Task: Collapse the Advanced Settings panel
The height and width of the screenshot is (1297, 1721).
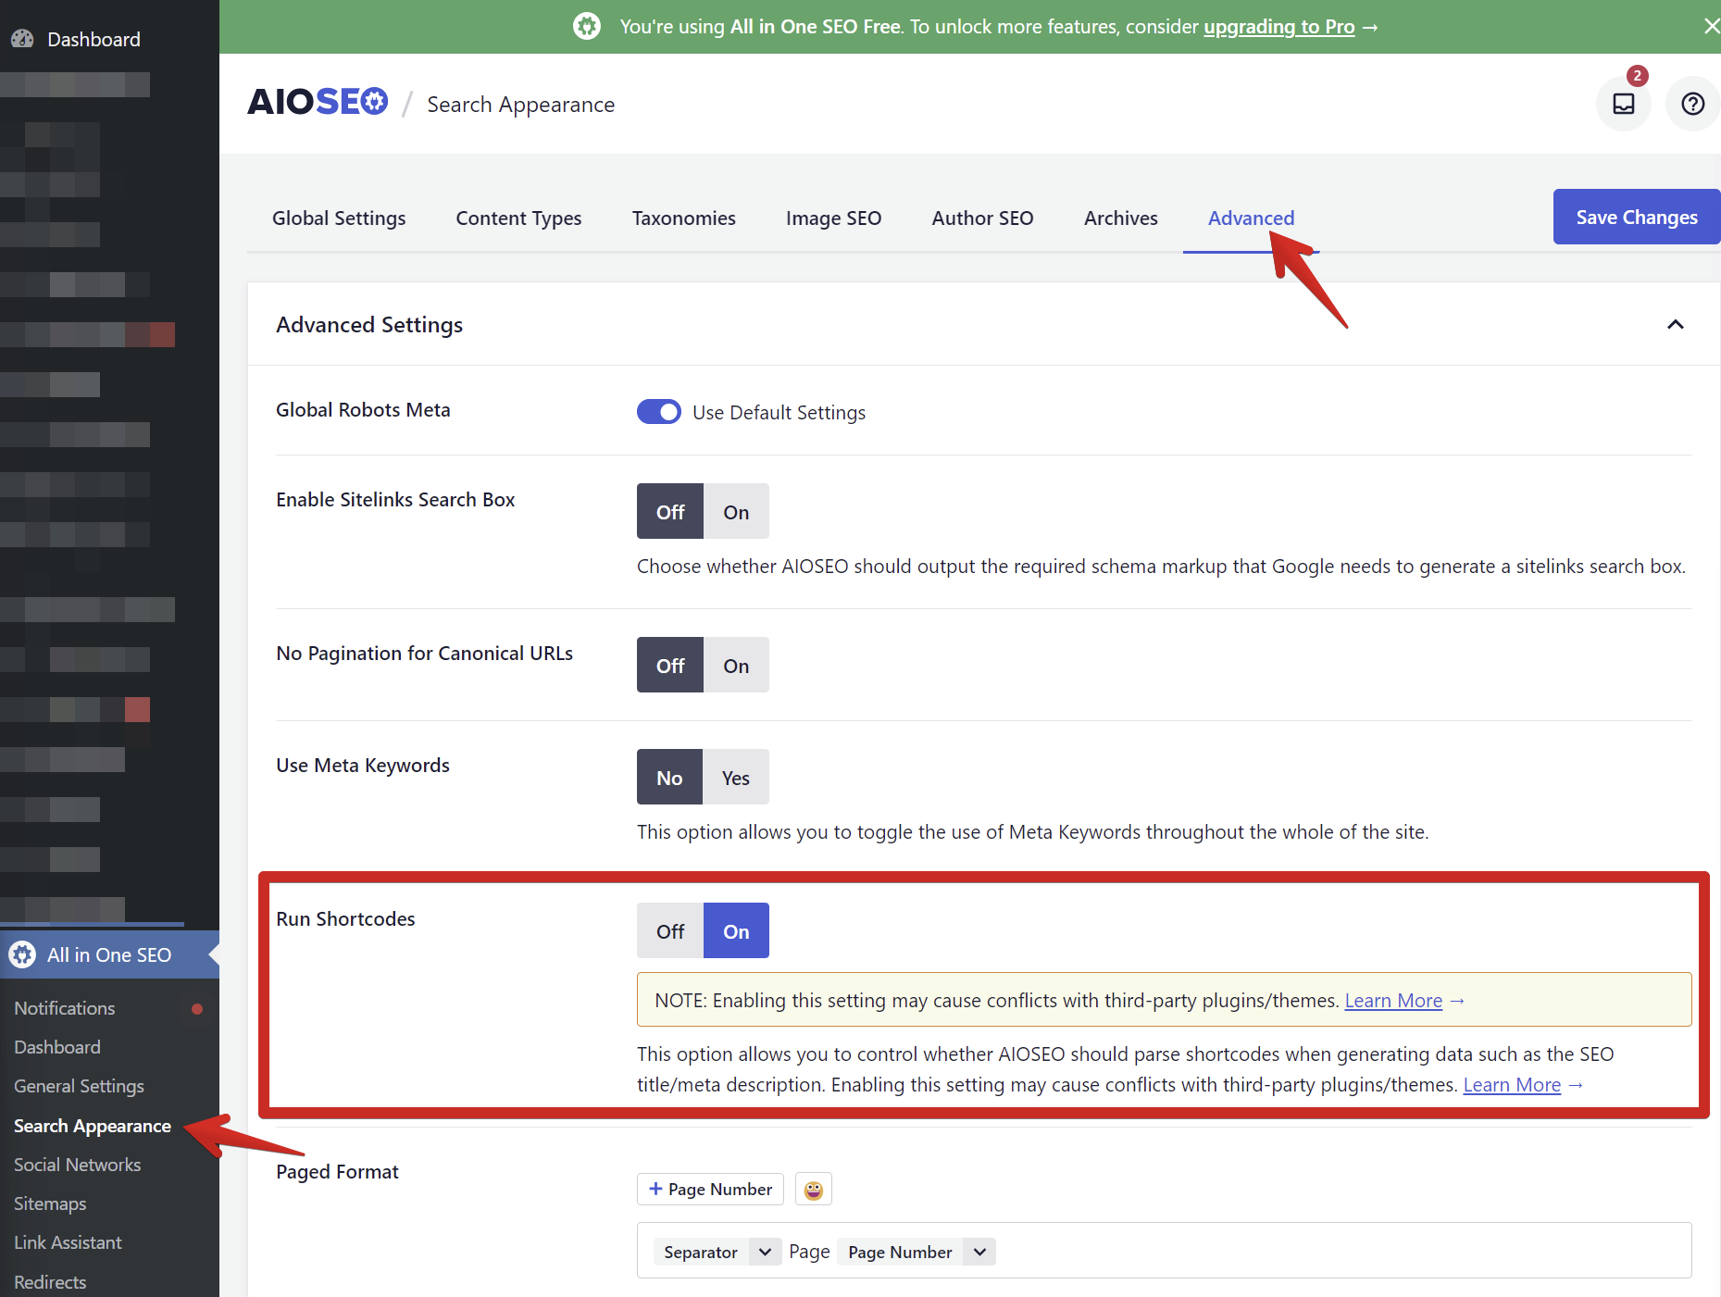Action: click(x=1675, y=324)
